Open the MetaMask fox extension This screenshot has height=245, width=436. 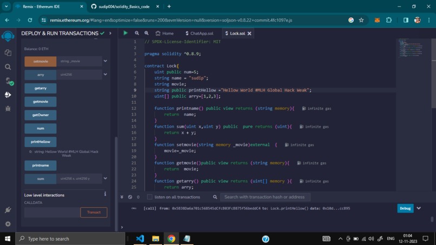tap(377, 20)
